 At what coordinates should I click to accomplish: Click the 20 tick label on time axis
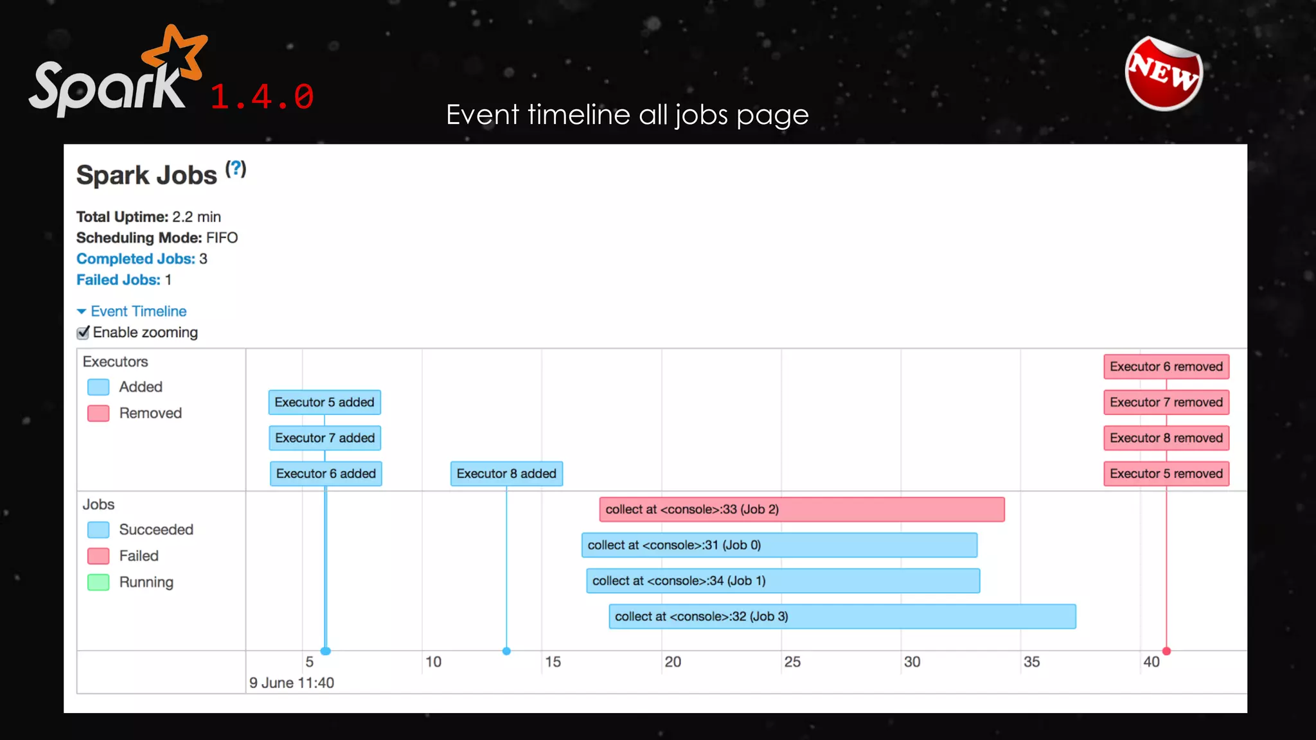pos(673,662)
